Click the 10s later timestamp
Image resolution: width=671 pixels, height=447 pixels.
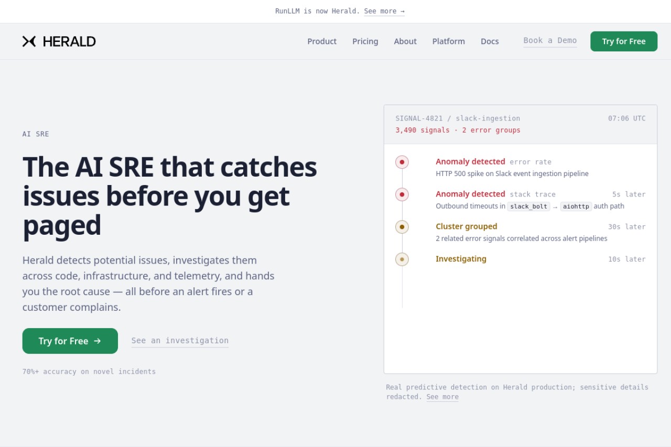click(x=627, y=259)
